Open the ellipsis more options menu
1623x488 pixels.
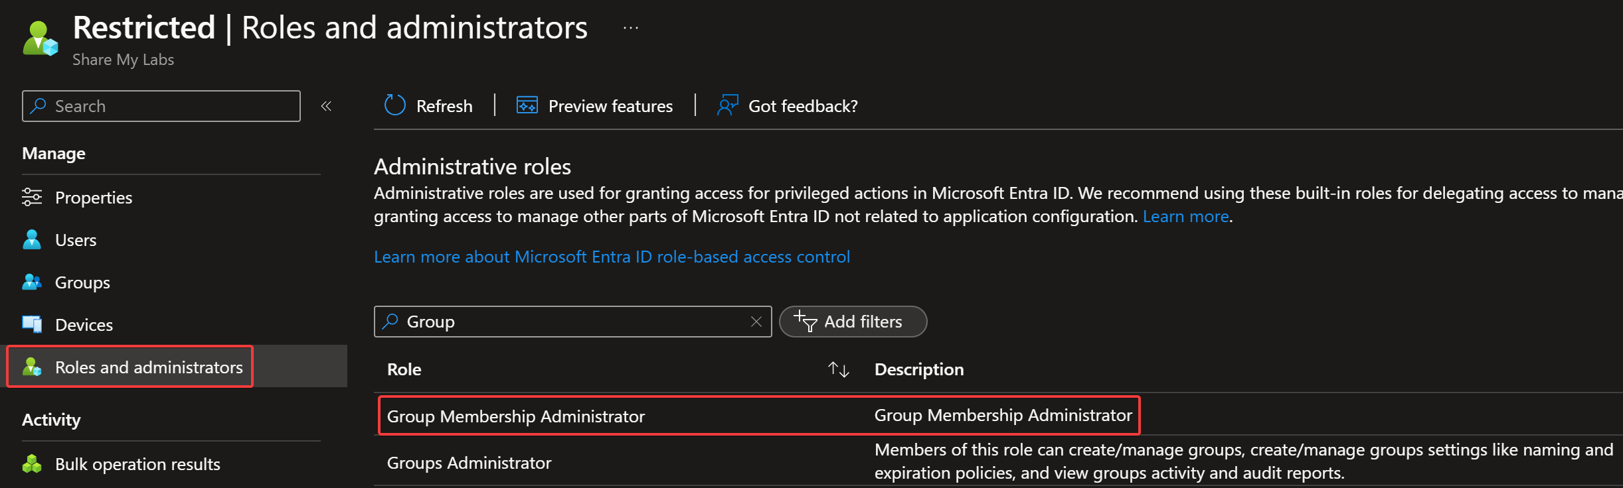631,28
